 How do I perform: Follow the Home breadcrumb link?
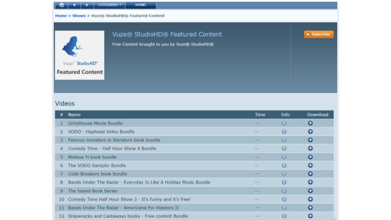point(61,16)
